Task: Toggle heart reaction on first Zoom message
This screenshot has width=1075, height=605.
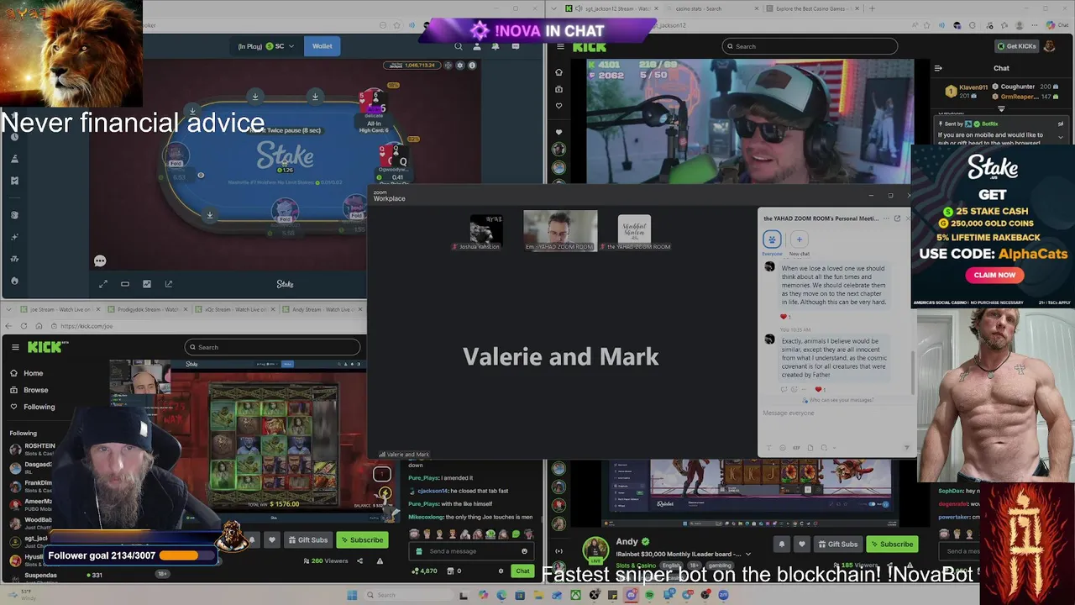Action: click(x=784, y=317)
